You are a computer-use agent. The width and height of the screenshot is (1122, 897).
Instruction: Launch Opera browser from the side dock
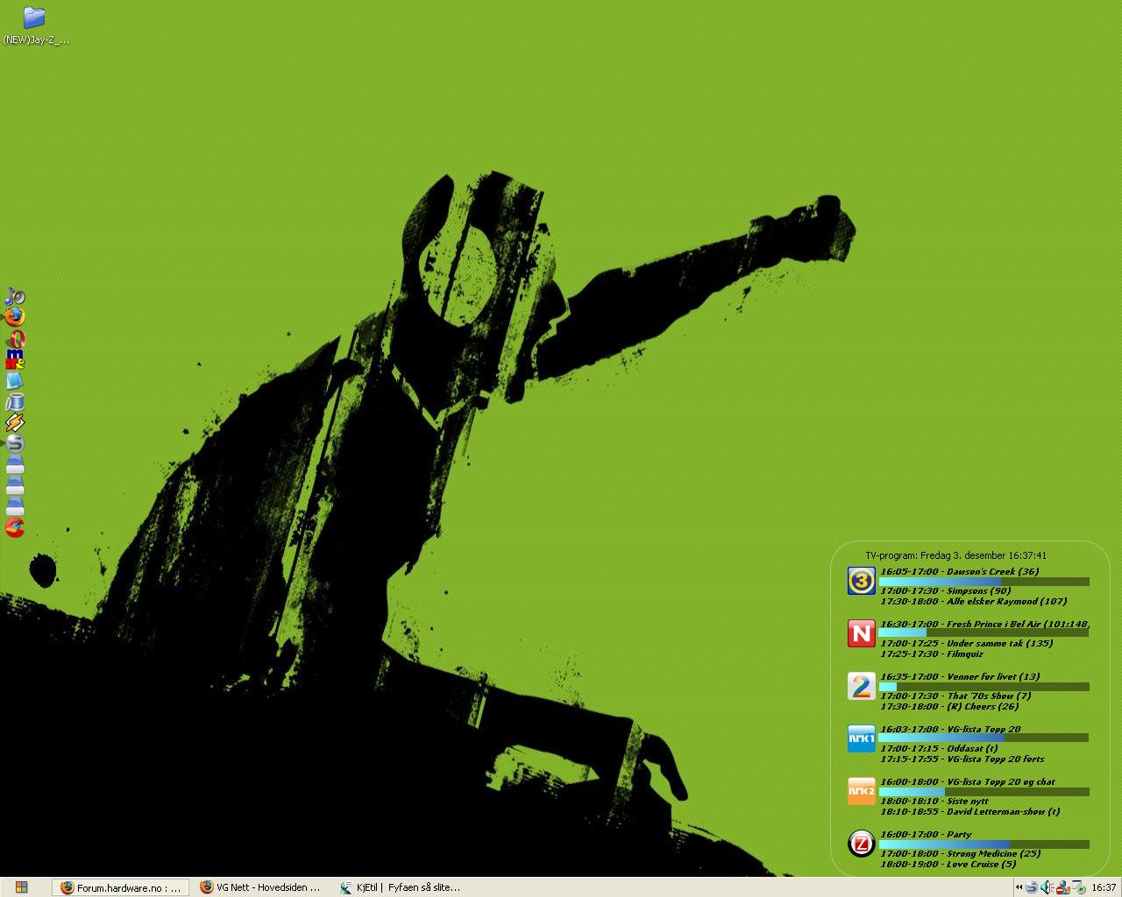(x=15, y=339)
